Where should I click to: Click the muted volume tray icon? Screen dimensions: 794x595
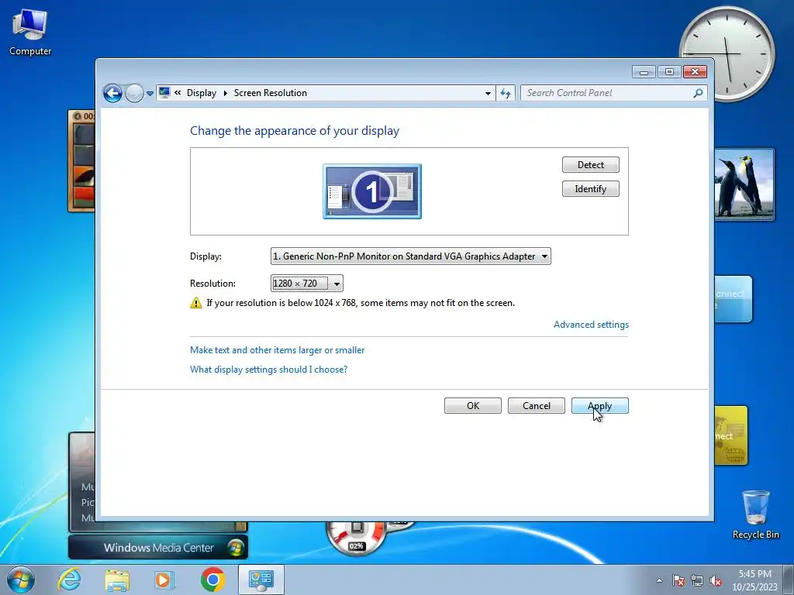[716, 581]
